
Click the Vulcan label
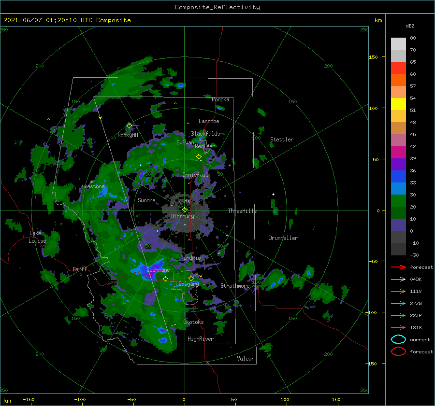pyautogui.click(x=246, y=359)
